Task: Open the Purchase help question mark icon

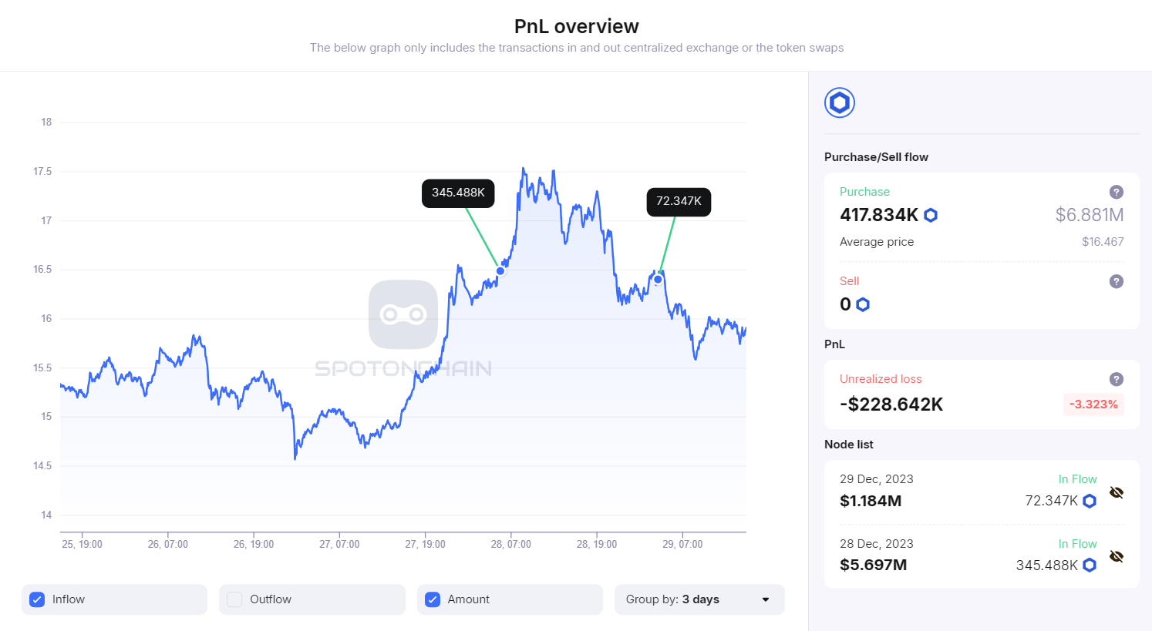Action: pos(1116,192)
